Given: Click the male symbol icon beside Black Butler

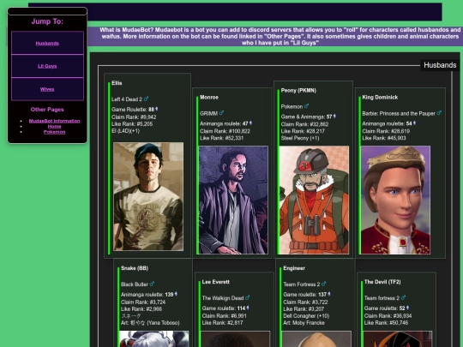Looking at the screenshot, I should [x=152, y=284].
